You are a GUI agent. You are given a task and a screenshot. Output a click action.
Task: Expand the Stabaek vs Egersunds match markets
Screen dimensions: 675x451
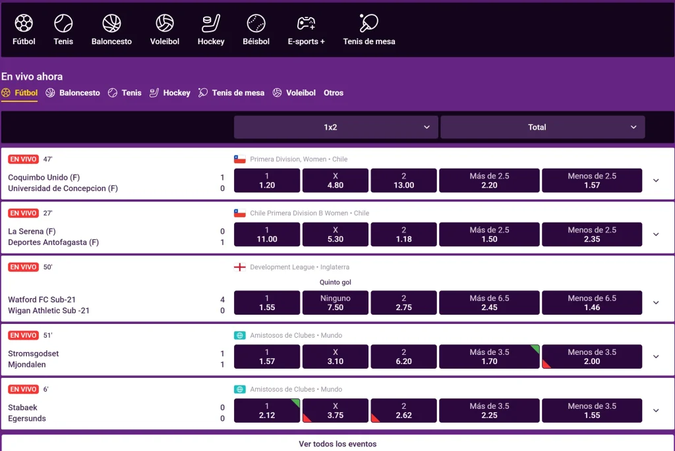pyautogui.click(x=655, y=411)
